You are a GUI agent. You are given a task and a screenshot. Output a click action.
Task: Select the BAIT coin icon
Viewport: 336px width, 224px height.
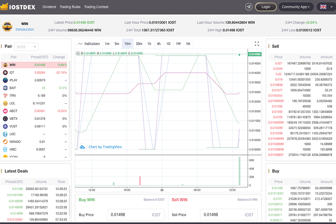click(5, 88)
